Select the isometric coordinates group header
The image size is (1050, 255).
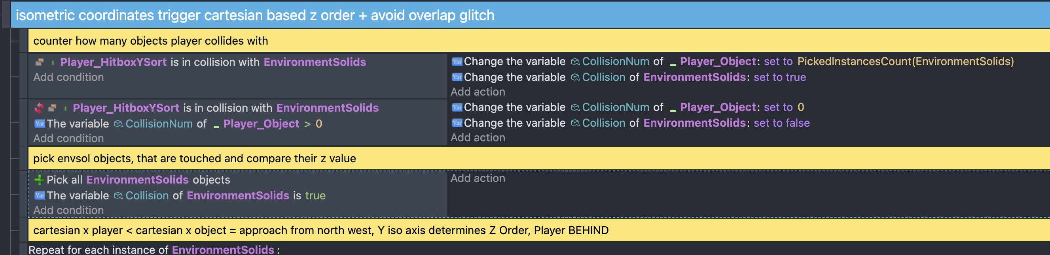(530, 15)
